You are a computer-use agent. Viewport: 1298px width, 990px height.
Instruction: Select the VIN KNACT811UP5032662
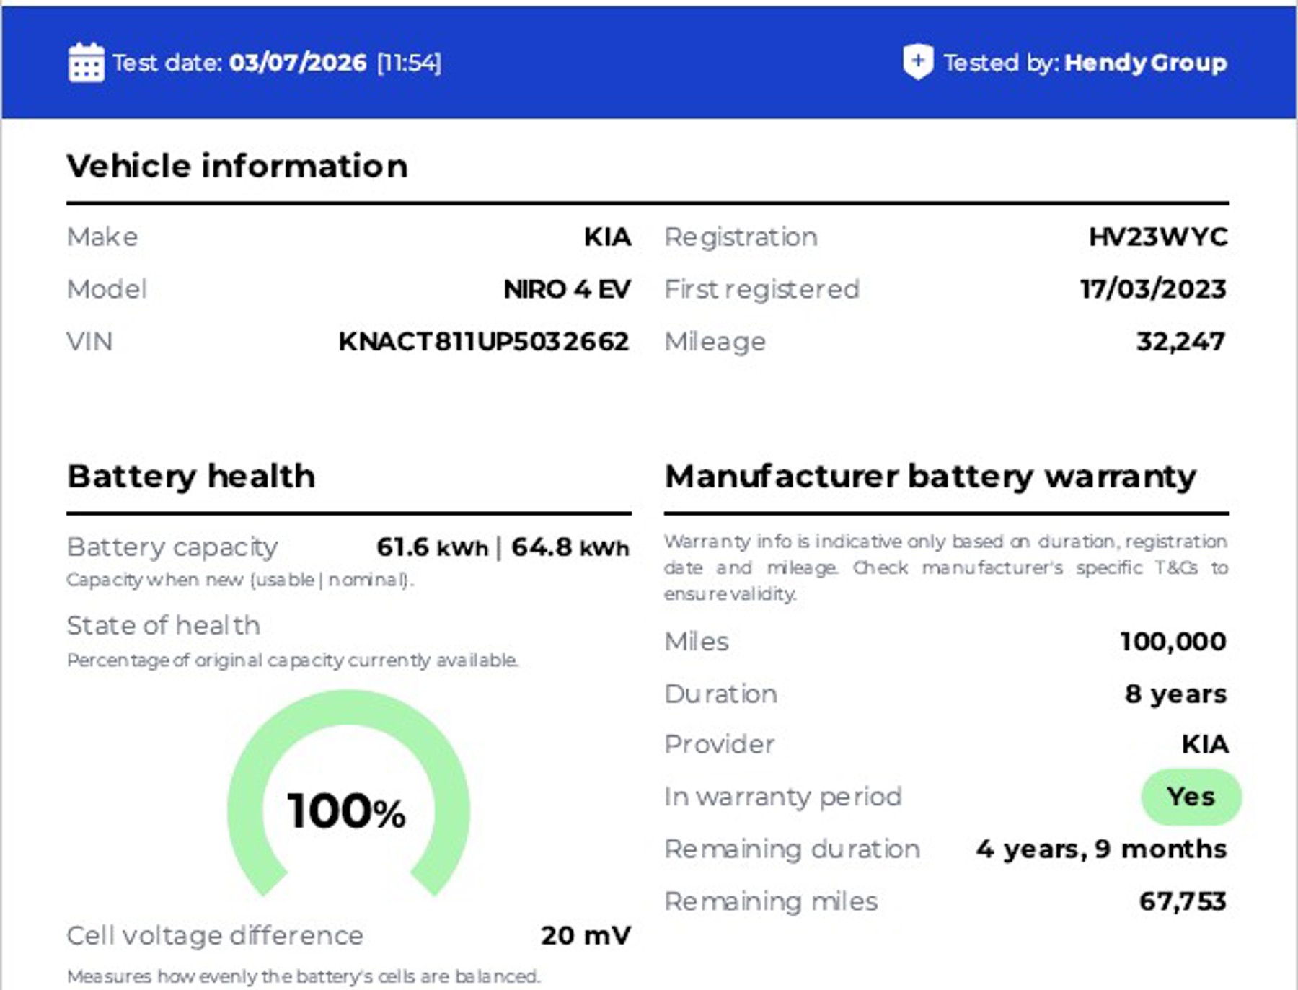(x=484, y=341)
